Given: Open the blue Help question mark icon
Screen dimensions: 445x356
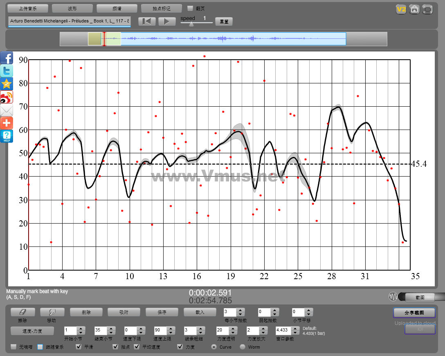Looking at the screenshot, I should coord(7,136).
